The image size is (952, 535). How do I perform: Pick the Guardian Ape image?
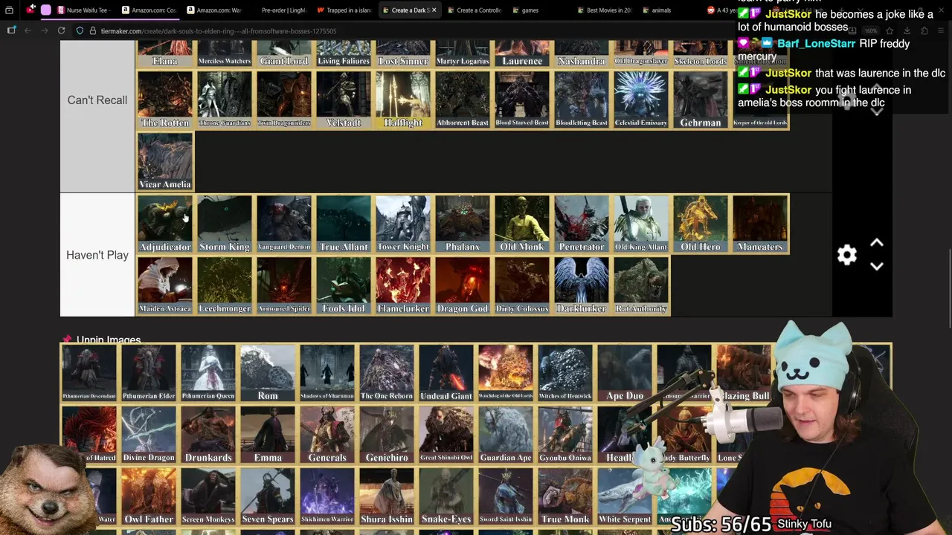coord(506,435)
